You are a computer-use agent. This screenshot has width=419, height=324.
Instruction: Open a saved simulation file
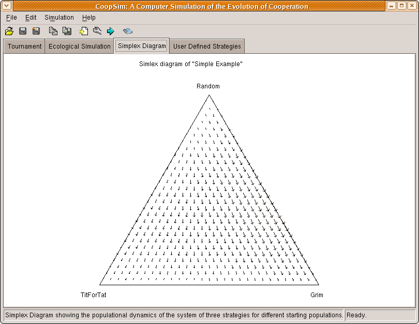pyautogui.click(x=9, y=30)
